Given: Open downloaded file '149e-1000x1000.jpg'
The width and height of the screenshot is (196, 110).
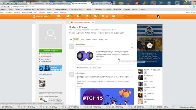Looking at the screenshot, I should point(29,107).
